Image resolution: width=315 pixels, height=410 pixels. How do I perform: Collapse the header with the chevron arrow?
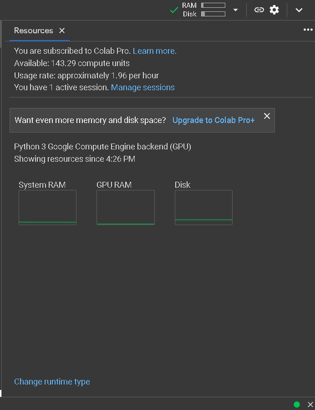[x=299, y=10]
